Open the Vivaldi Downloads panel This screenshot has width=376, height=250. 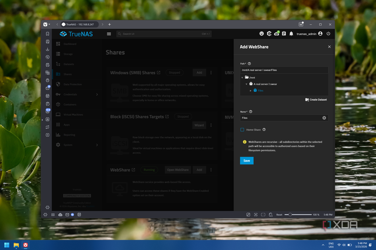tap(48, 49)
